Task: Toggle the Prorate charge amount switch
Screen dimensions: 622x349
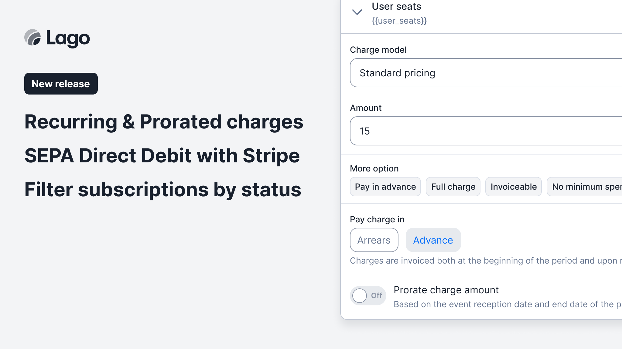Action: 368,296
